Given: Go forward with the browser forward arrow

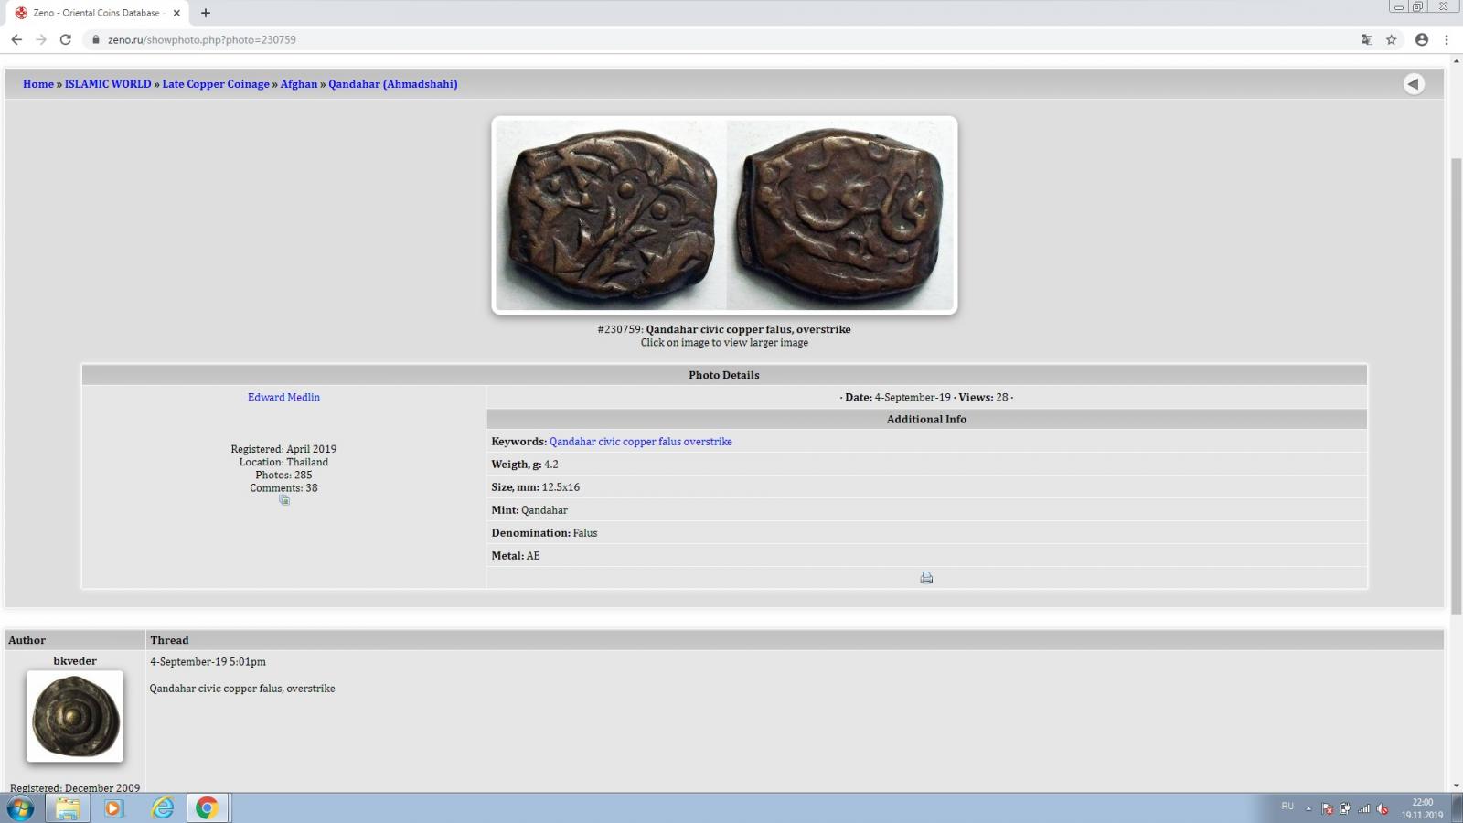Looking at the screenshot, I should pos(41,39).
